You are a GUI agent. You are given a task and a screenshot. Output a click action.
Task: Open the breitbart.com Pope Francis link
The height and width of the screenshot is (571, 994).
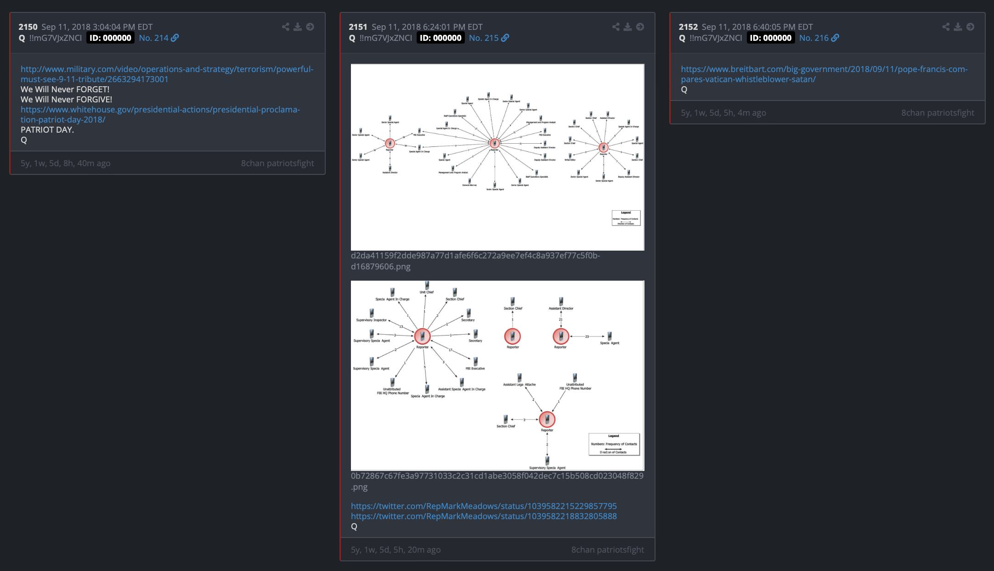(x=824, y=74)
